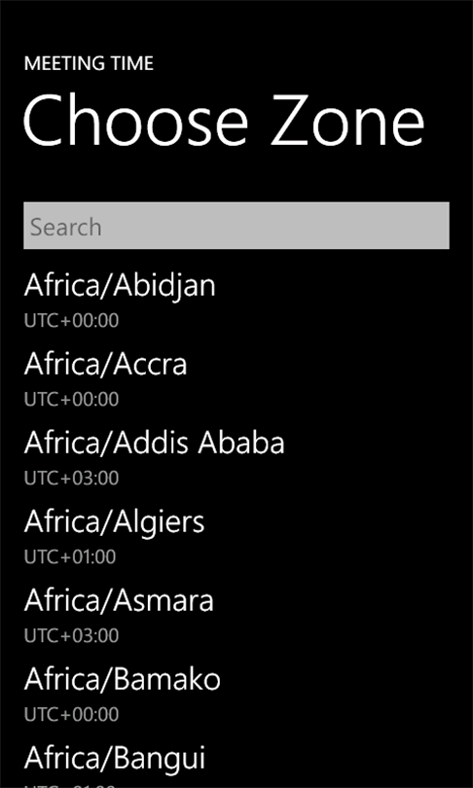Click the partially visible offset under Bangui
This screenshot has width=473, height=788.
pyautogui.click(x=70, y=785)
